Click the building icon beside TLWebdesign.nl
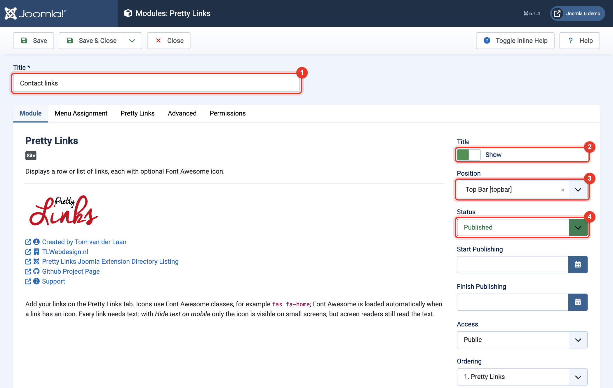Viewport: 613px width, 388px height. coord(36,252)
